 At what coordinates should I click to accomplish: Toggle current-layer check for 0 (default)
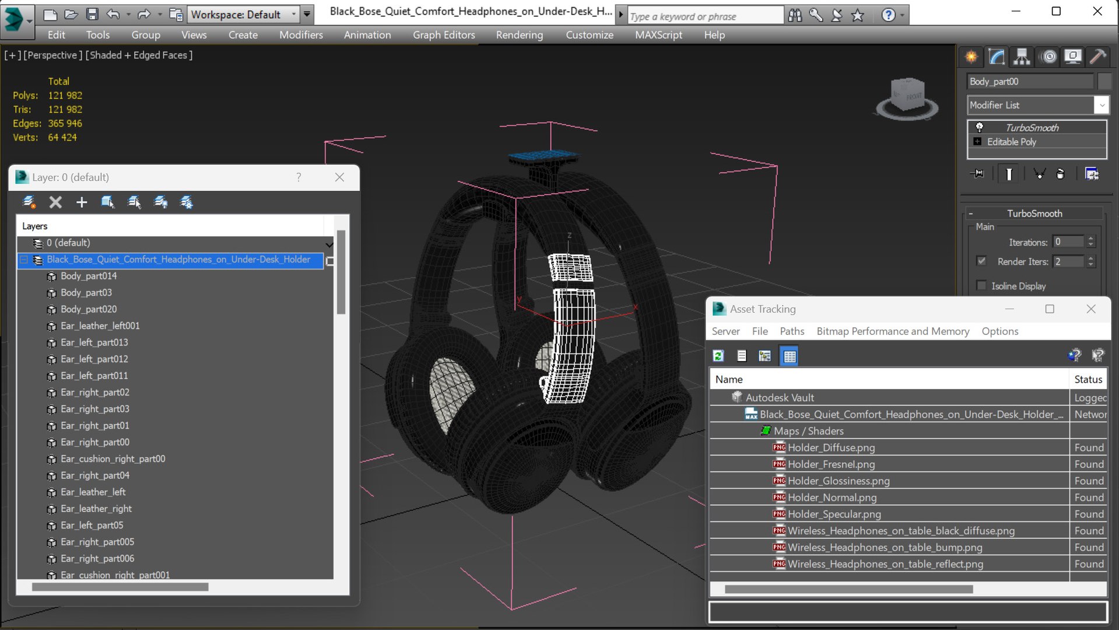click(x=329, y=243)
